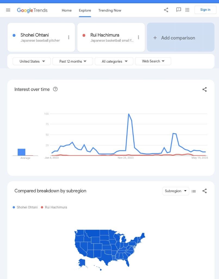219x279 pixels.
Task: Open the hamburger main menu
Action: pyautogui.click(x=8, y=10)
